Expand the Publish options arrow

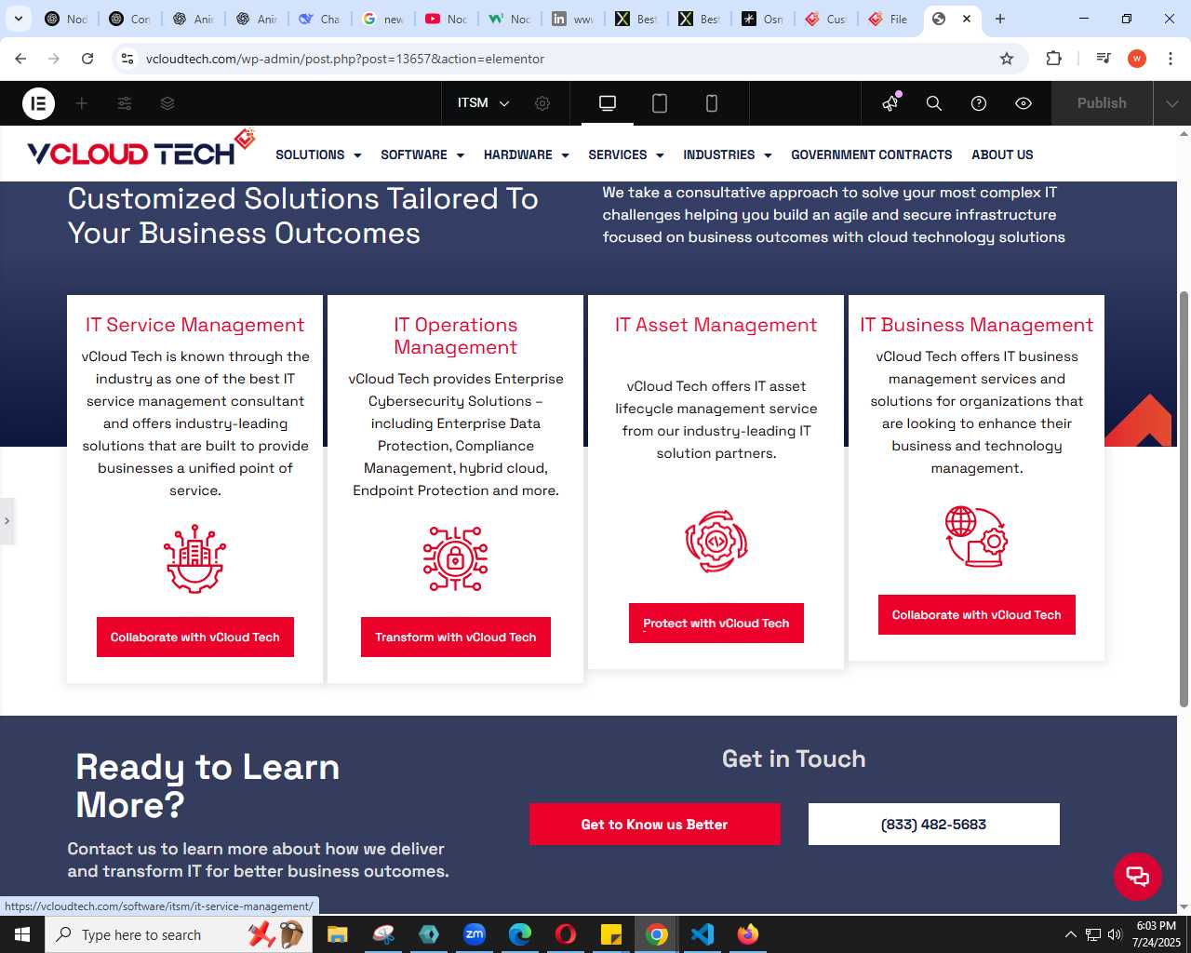(x=1172, y=103)
